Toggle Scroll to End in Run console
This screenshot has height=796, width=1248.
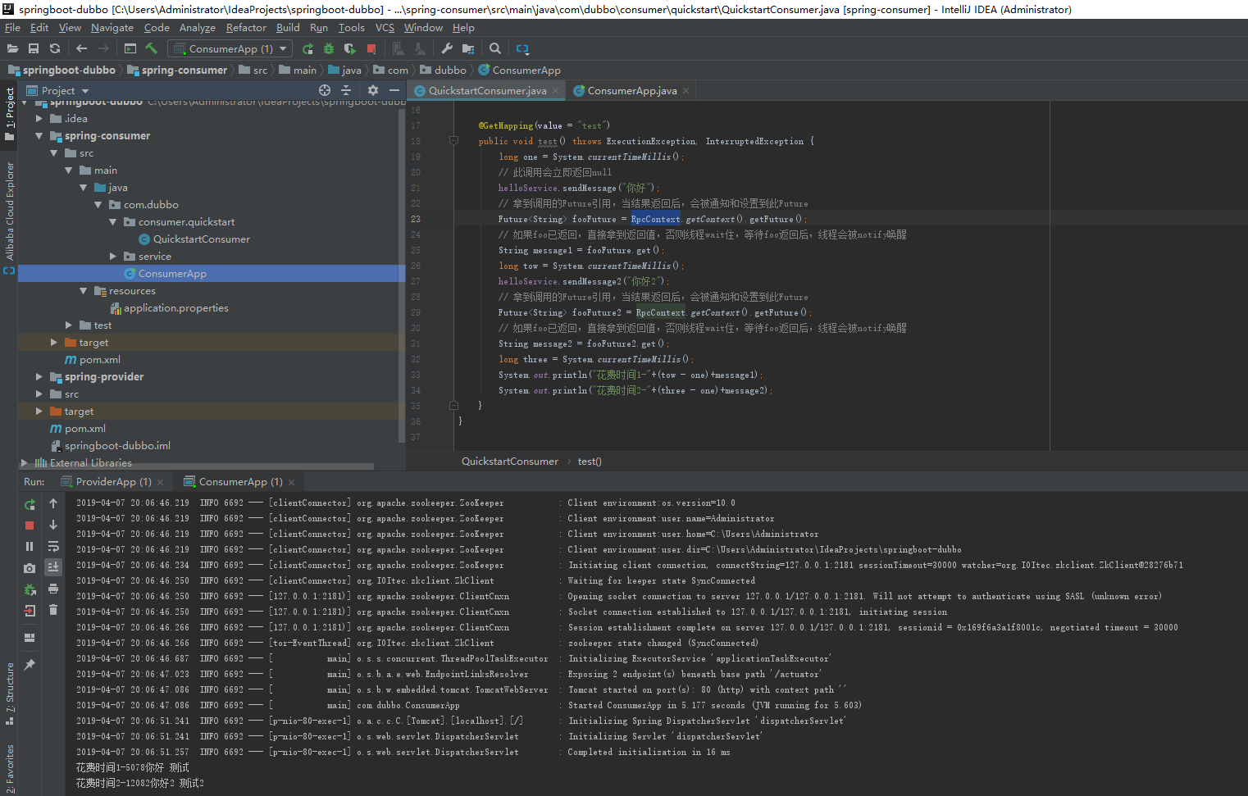coord(53,567)
